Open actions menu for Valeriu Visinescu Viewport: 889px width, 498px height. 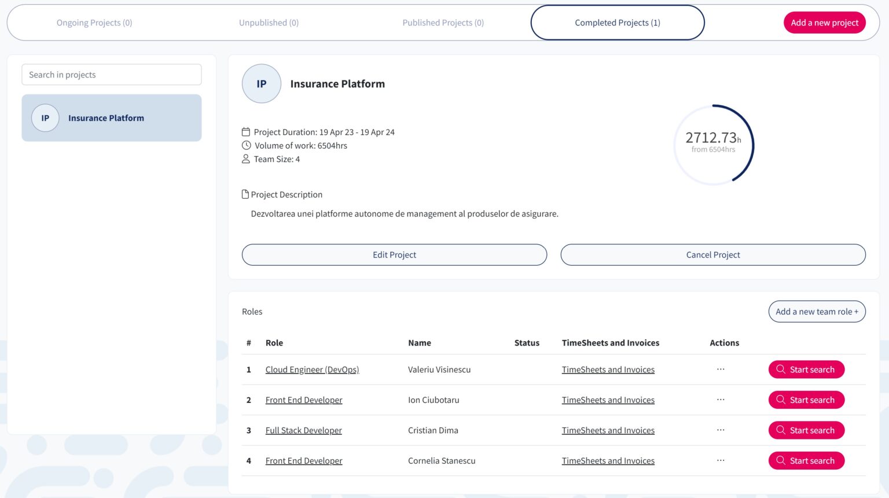pyautogui.click(x=721, y=369)
